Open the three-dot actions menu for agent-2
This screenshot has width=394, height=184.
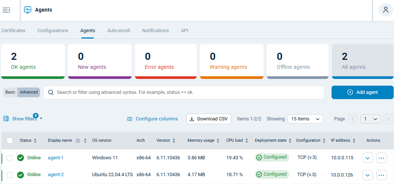381,175
